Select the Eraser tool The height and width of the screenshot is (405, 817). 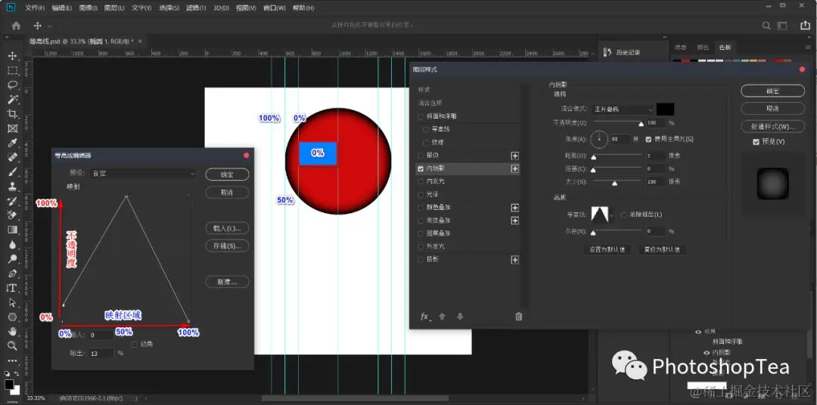pyautogui.click(x=13, y=215)
